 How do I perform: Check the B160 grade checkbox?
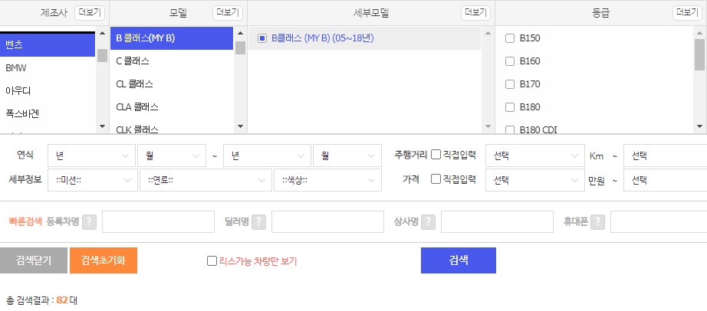coord(510,61)
